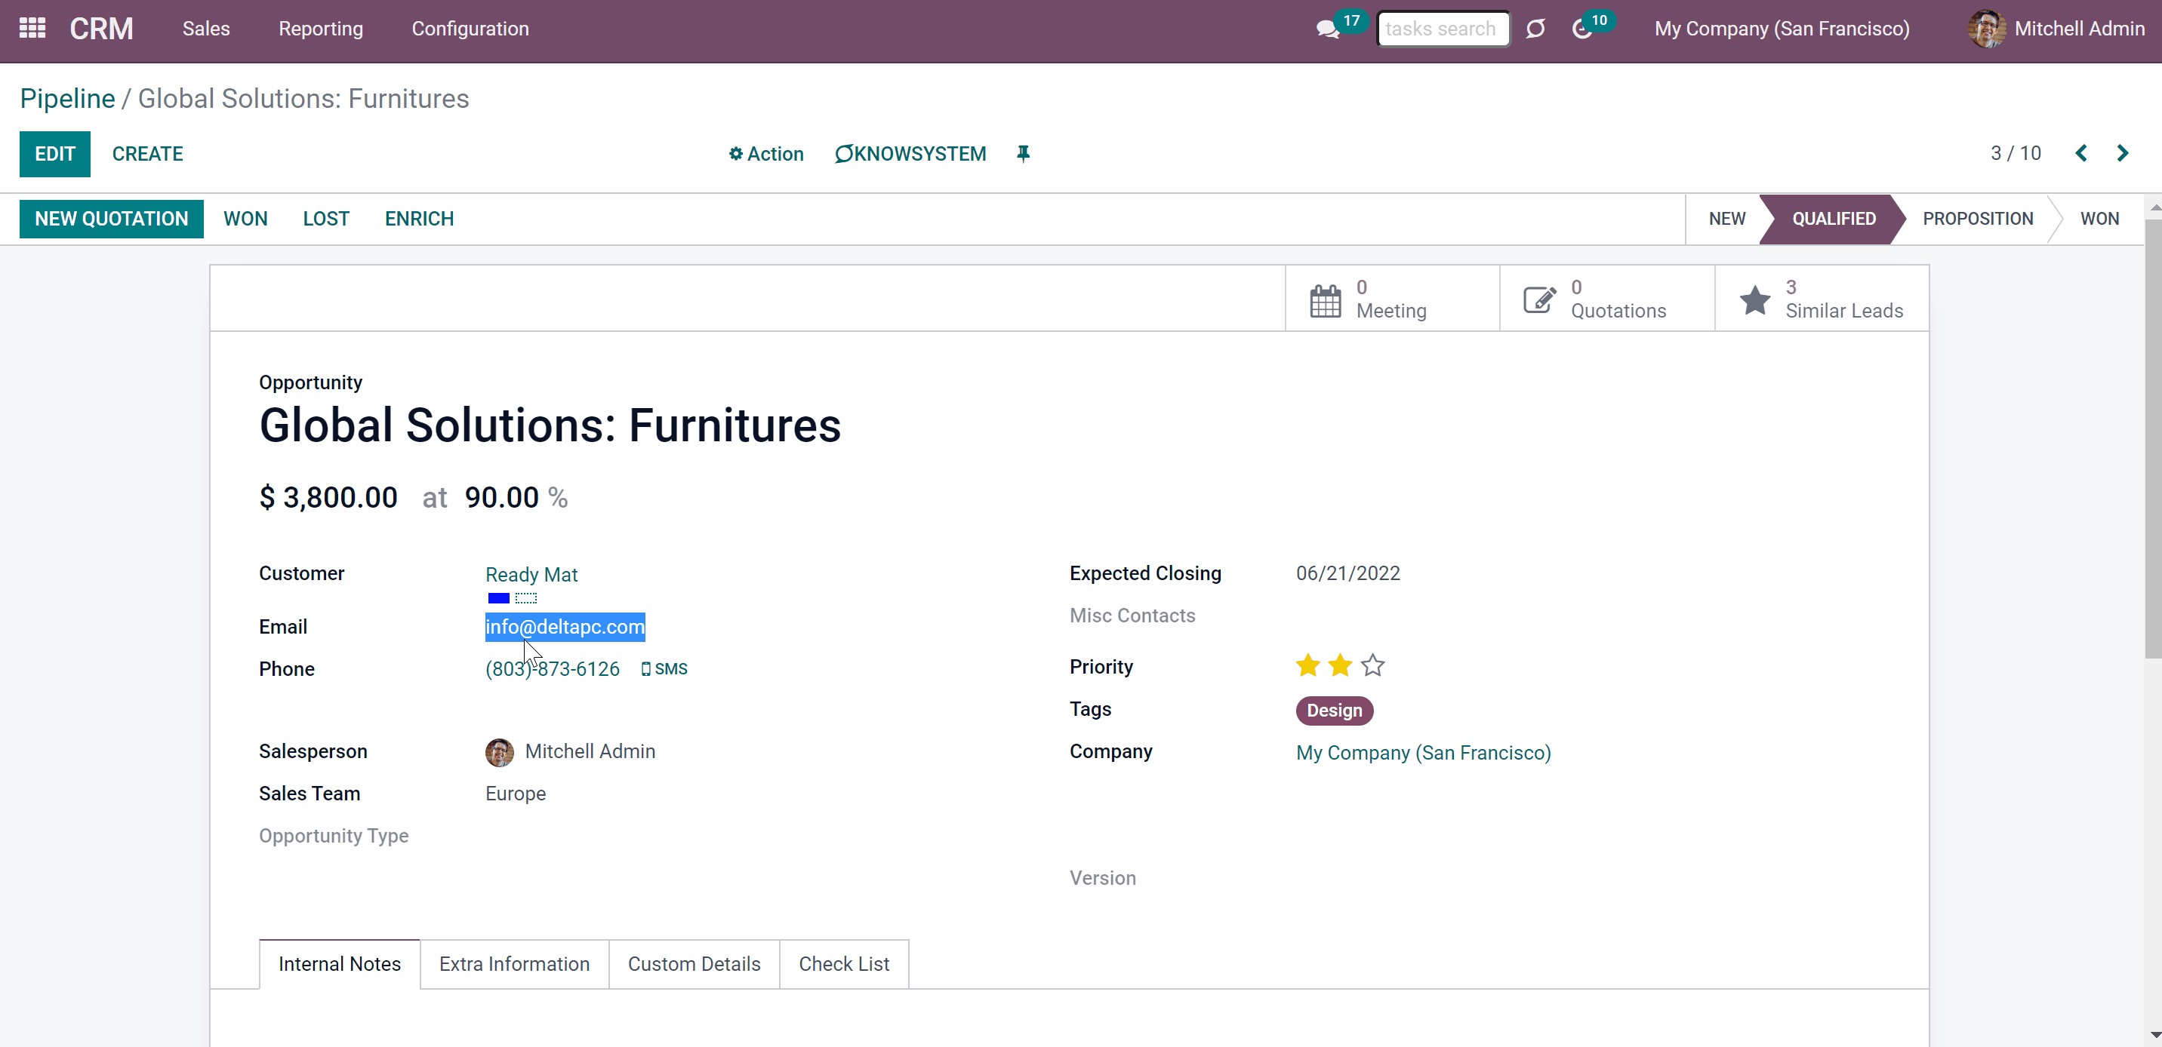Select the WON pipeline stage
Viewport: 2162px width, 1047px height.
[2099, 219]
